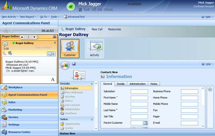The height and width of the screenshot is (136, 215).
Task: Click the contact card image
Action: 79,75
